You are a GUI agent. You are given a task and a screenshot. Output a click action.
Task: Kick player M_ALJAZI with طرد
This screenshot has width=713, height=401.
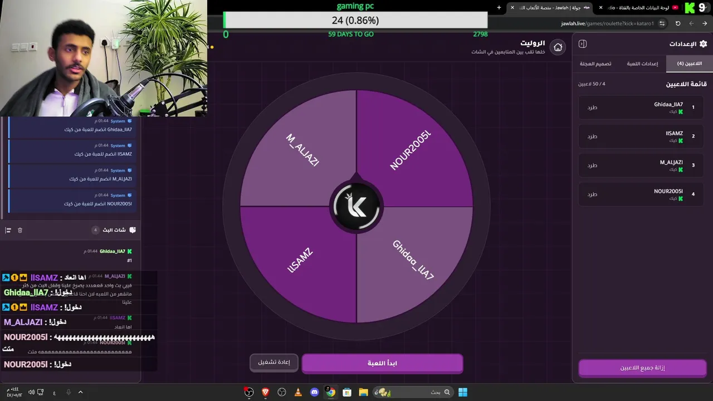point(592,165)
